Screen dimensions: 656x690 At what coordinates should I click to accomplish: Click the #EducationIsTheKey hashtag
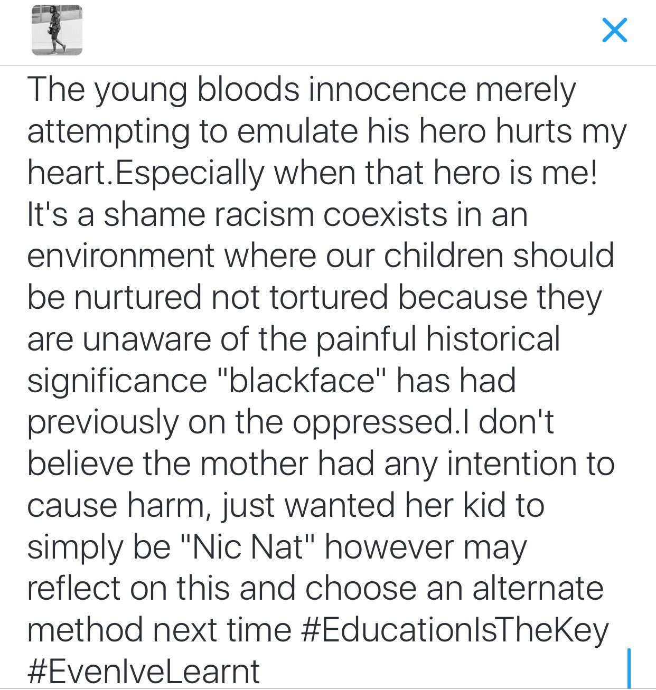(457, 630)
